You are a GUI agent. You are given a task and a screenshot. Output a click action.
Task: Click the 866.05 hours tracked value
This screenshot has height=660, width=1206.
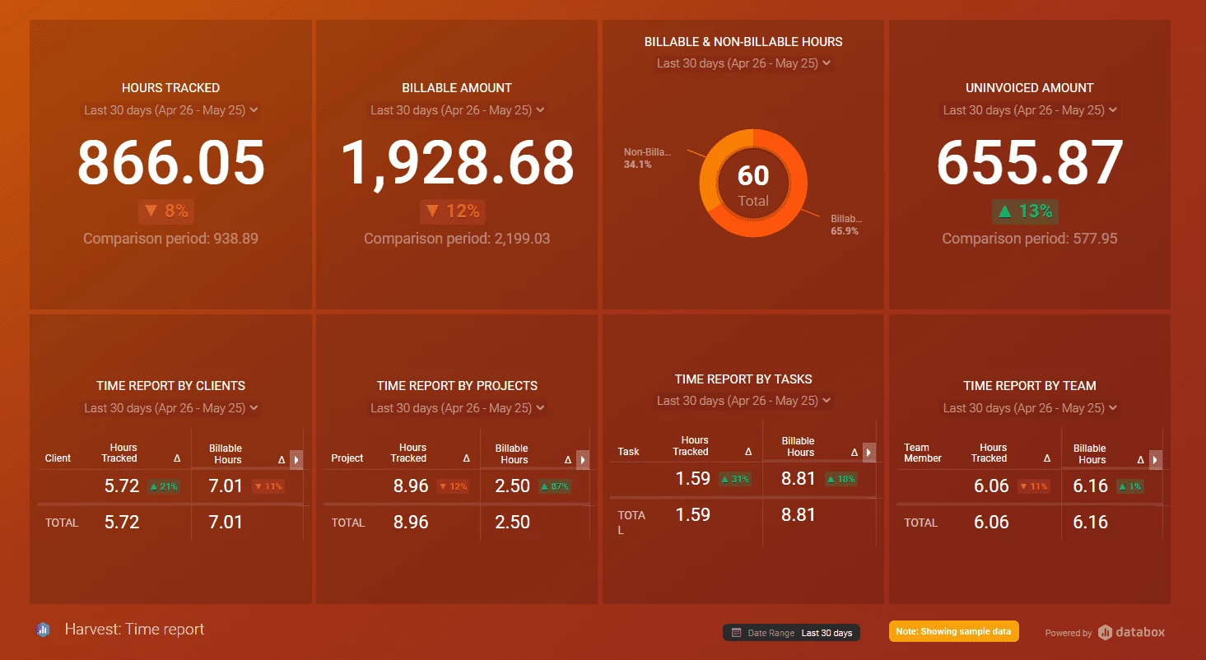pos(171,162)
